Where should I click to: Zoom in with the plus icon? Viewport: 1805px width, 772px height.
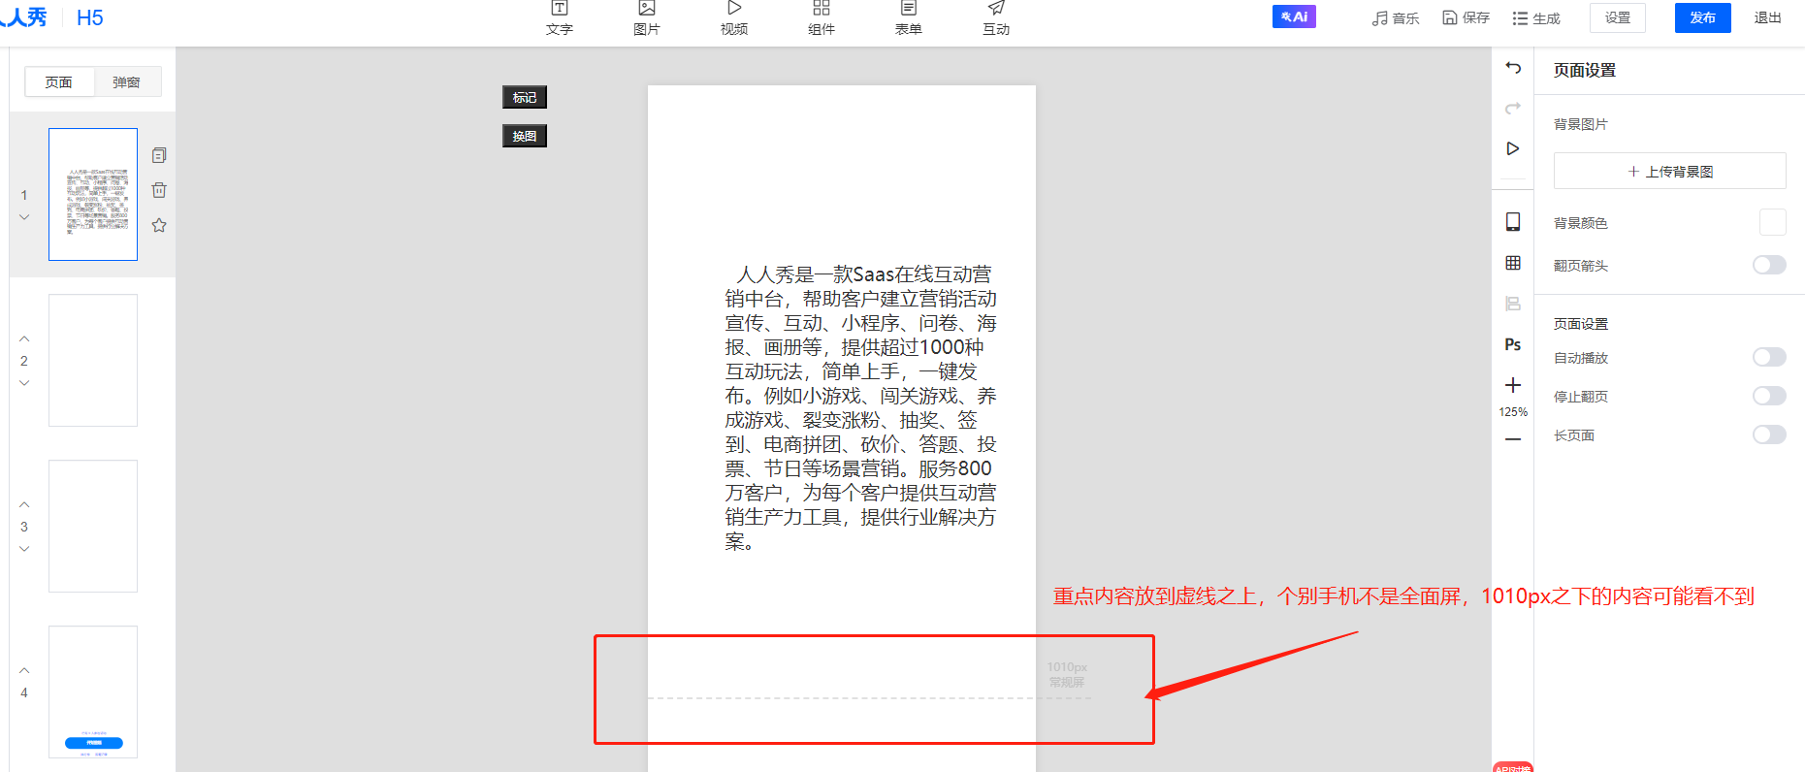click(x=1513, y=385)
